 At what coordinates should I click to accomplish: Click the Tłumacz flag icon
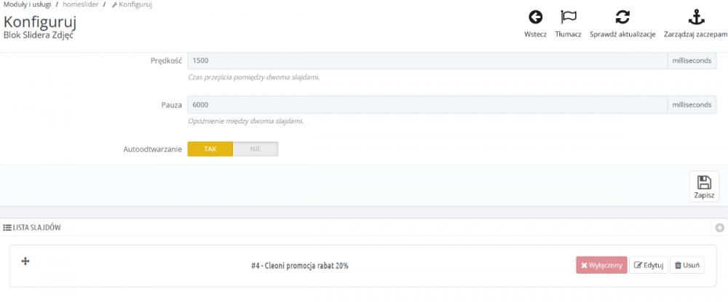pyautogui.click(x=568, y=17)
